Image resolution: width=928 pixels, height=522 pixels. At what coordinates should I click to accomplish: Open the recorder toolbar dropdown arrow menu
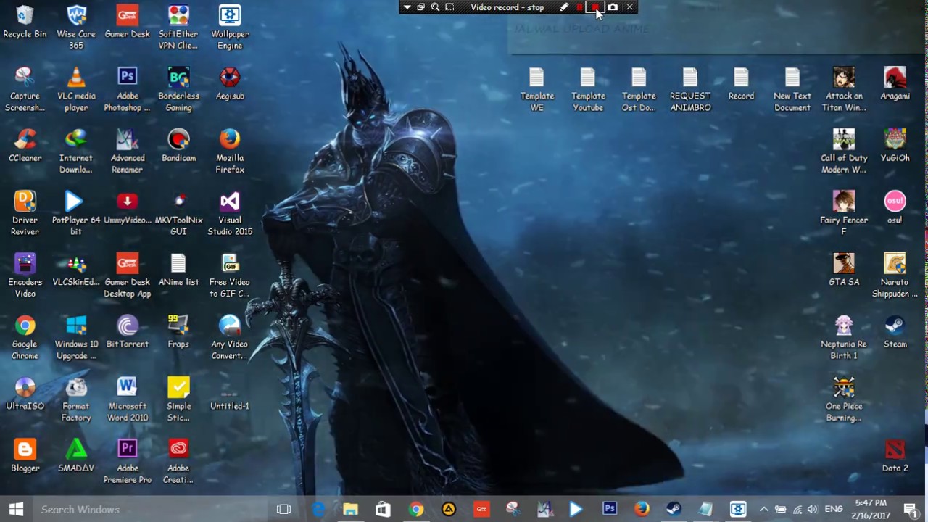coord(407,7)
